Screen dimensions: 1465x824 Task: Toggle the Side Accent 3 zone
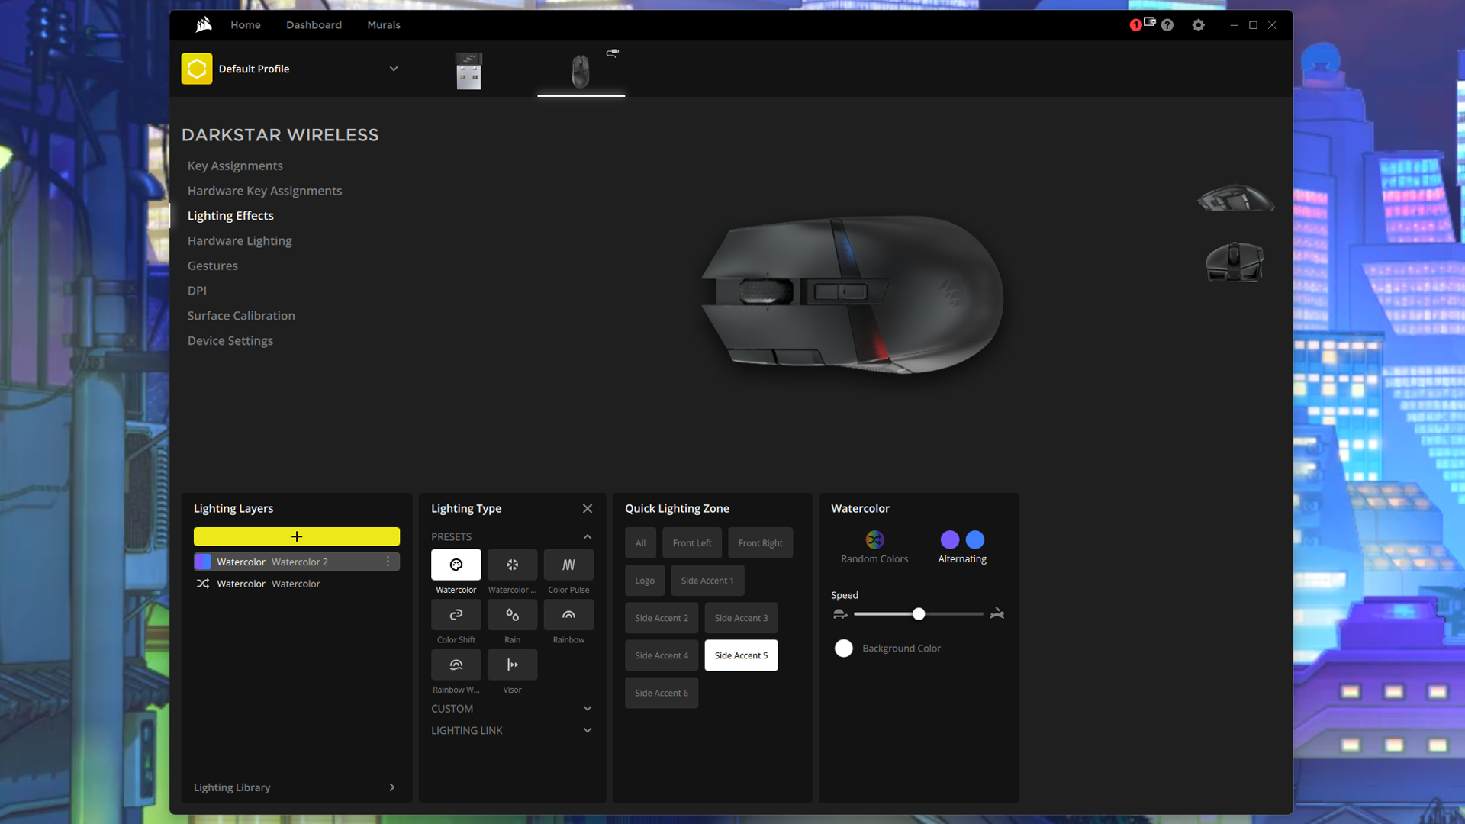741,618
